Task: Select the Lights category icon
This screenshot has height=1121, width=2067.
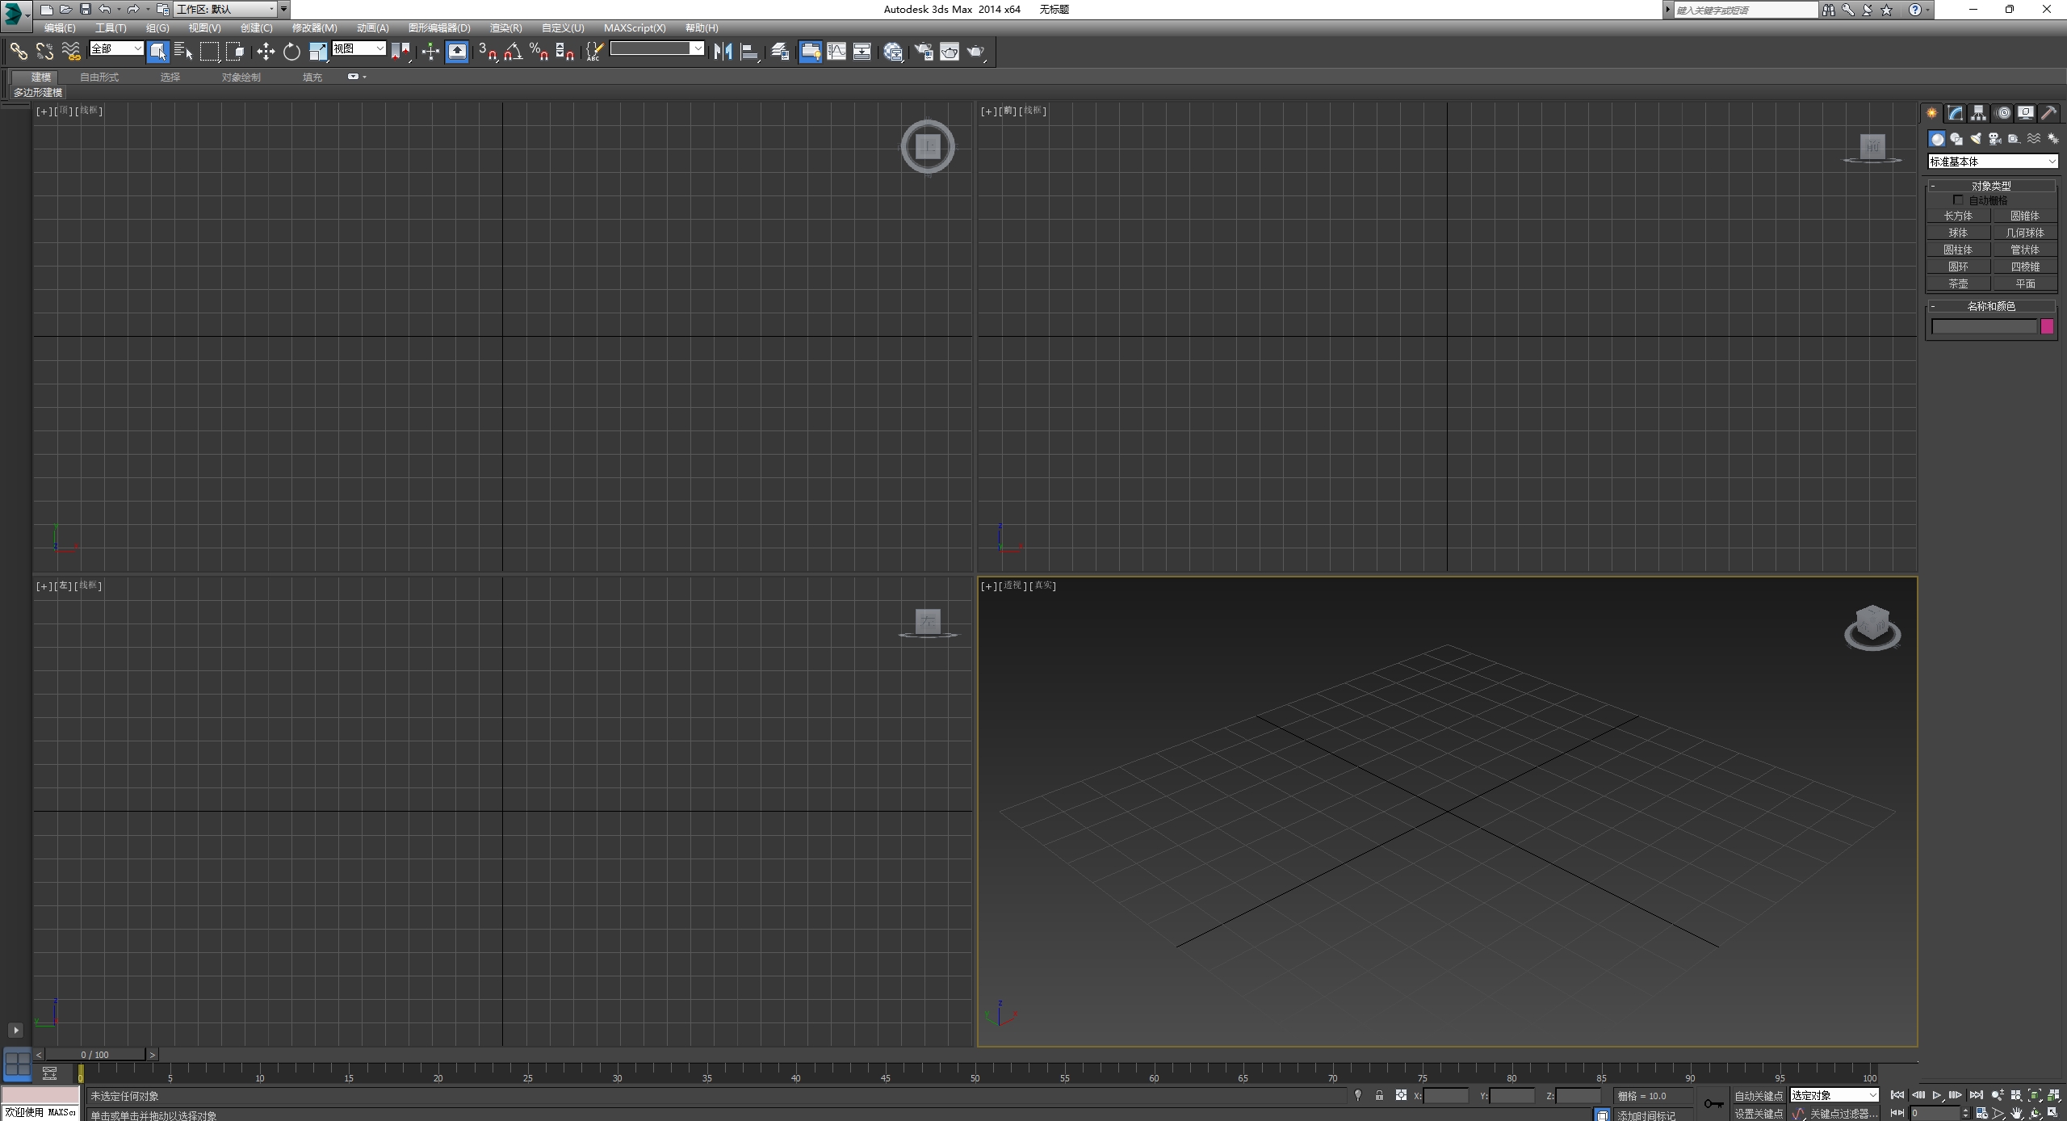Action: pos(1975,139)
